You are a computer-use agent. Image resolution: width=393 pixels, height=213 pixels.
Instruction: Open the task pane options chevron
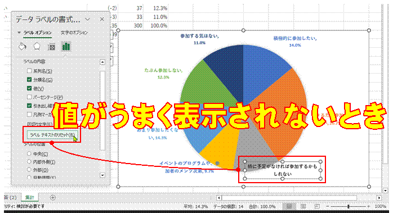click(x=87, y=19)
